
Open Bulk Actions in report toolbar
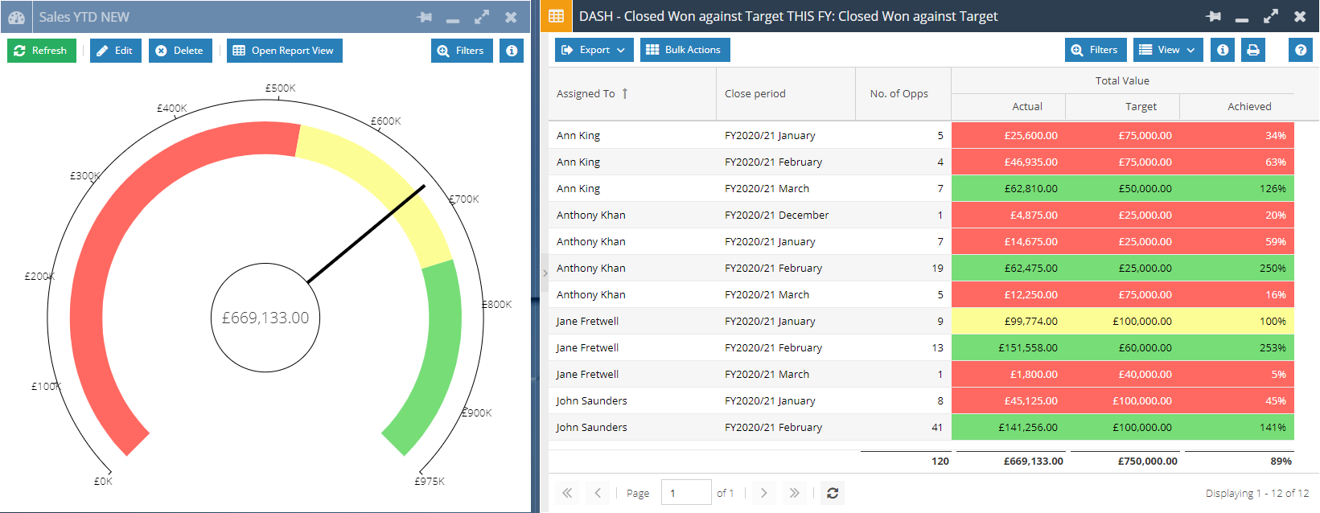pos(685,50)
